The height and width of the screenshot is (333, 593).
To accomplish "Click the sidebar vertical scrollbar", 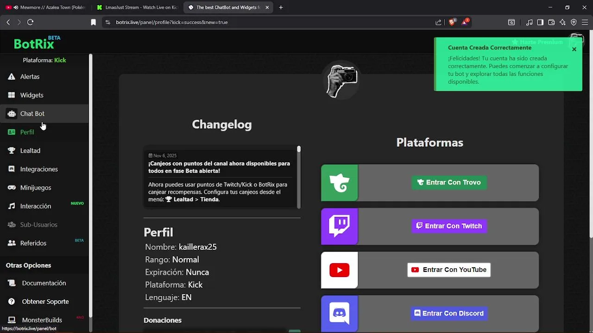I will pos(90,185).
